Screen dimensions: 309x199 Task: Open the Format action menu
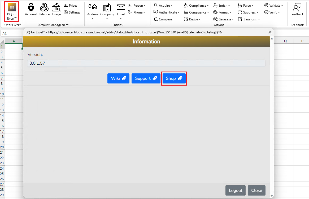[222, 12]
